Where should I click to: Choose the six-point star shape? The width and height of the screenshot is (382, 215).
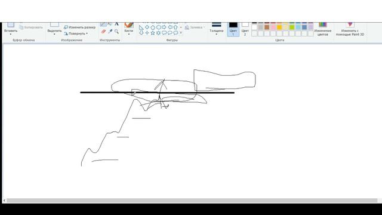(158, 33)
